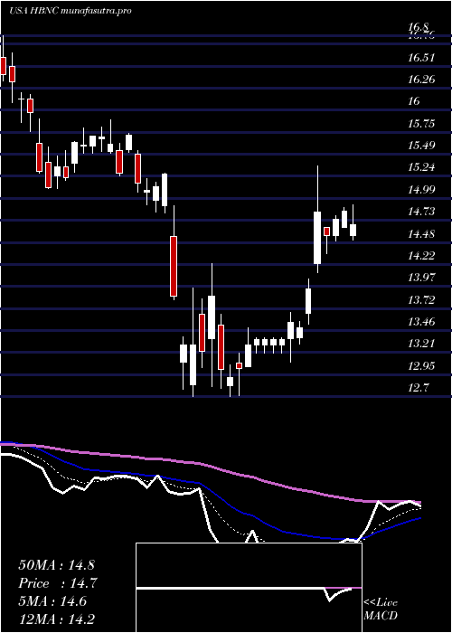The height and width of the screenshot is (633, 452).
Task: Click the 13.97 price axis label
Action: [421, 278]
